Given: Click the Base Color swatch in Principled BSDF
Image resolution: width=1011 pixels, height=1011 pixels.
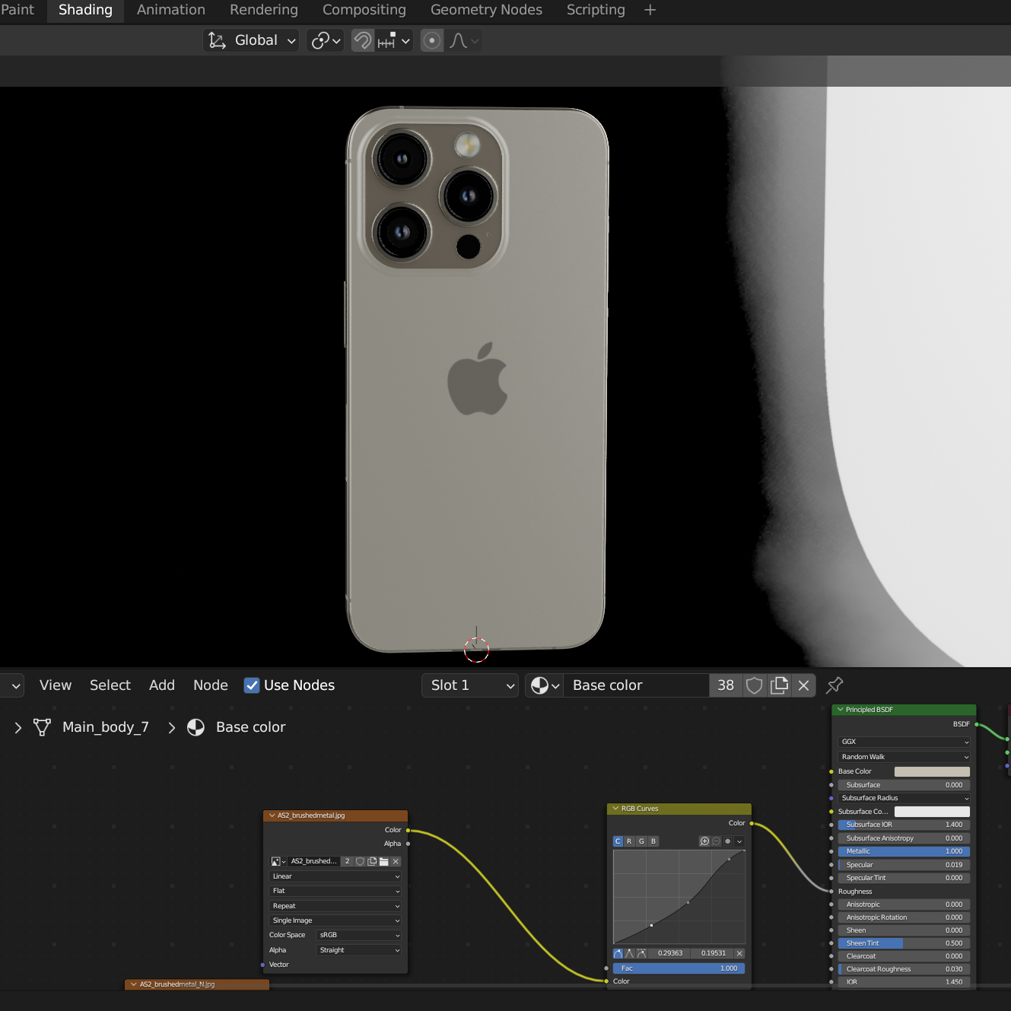Looking at the screenshot, I should coord(931,771).
